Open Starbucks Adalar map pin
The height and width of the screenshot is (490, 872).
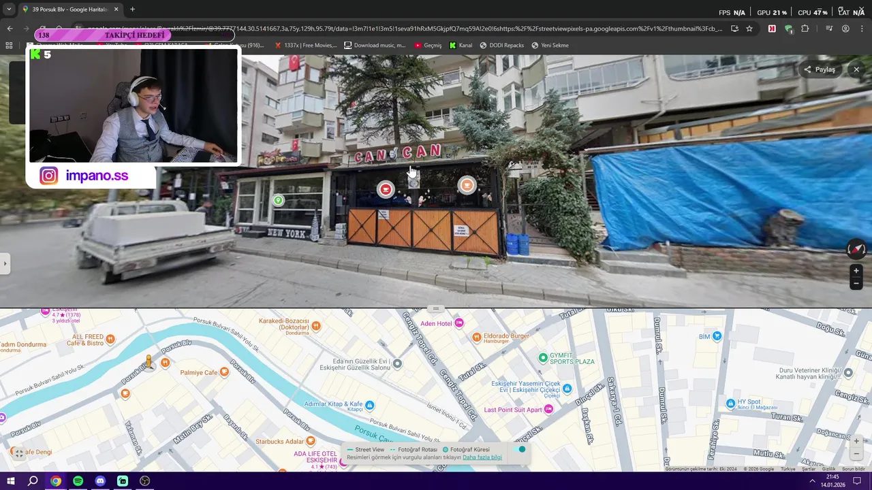click(x=310, y=441)
